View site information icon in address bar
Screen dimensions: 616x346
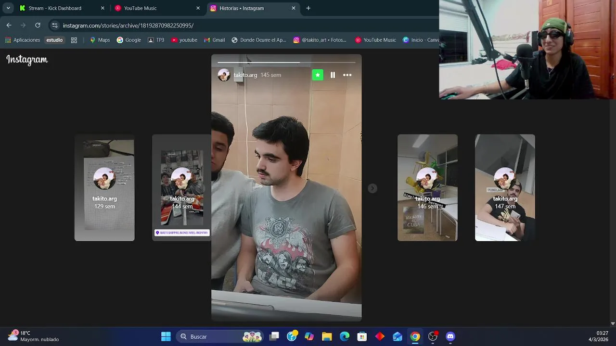click(55, 25)
